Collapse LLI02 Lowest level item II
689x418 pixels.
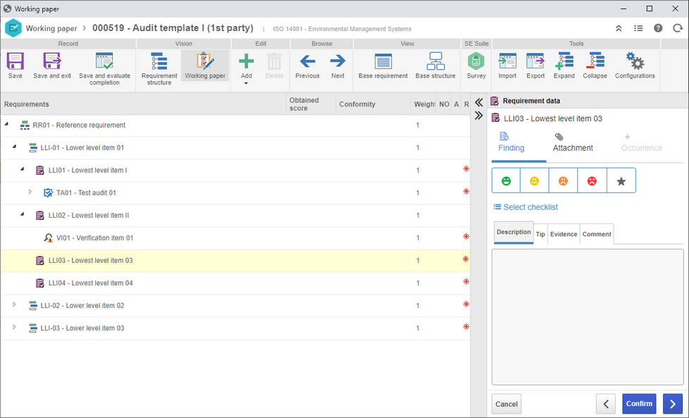(23, 215)
